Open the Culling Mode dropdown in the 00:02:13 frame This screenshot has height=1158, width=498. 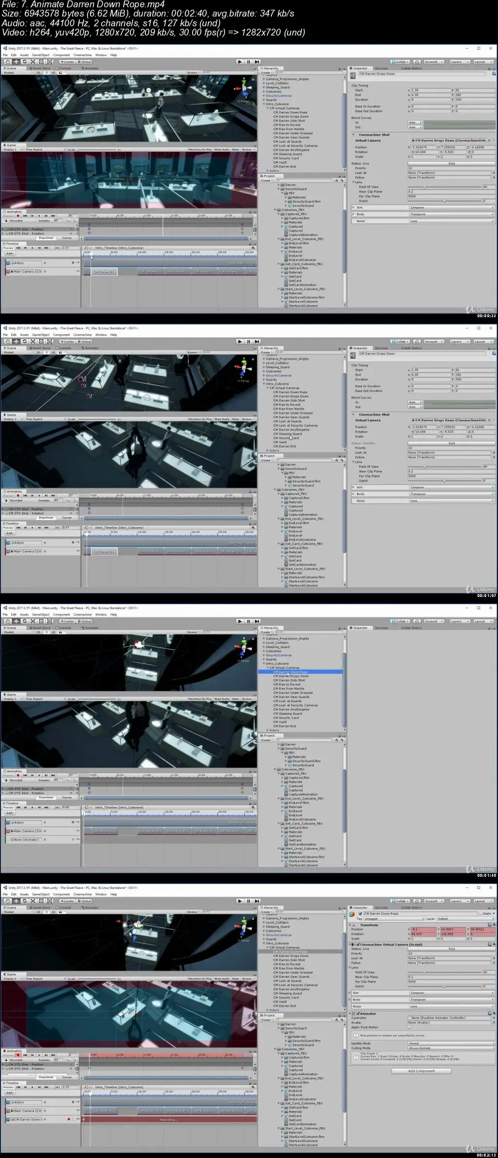tap(451, 1048)
